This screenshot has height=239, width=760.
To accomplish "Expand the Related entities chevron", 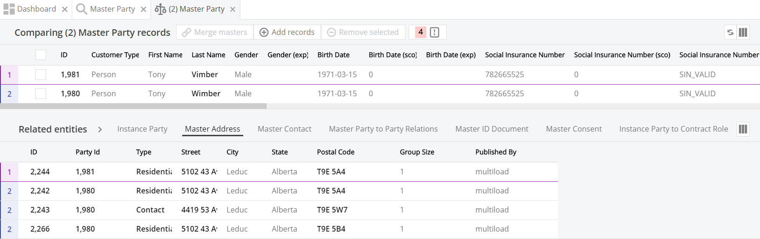I will (x=100, y=129).
